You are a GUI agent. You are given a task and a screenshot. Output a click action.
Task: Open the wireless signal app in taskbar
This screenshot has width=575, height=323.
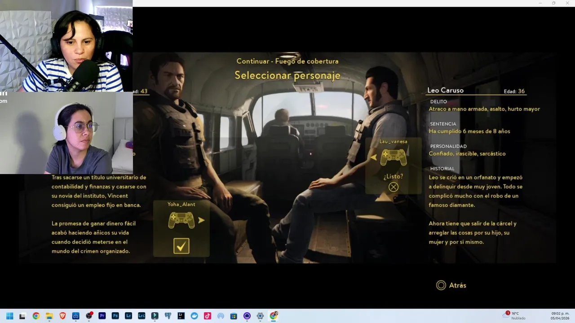point(221,316)
